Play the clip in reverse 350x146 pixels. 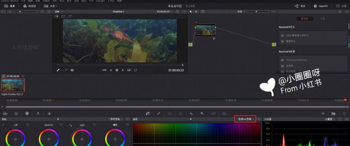point(110,70)
